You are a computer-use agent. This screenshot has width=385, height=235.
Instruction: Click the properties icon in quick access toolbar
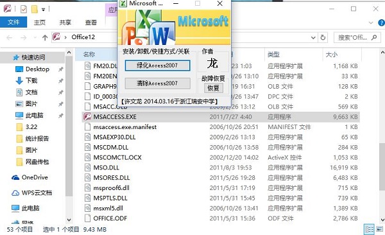pos(24,10)
